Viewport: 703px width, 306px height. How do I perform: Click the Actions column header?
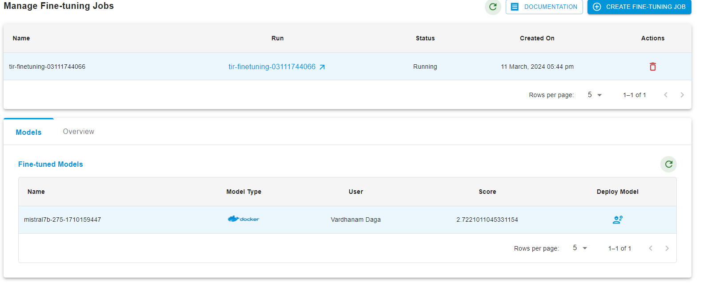tap(653, 38)
